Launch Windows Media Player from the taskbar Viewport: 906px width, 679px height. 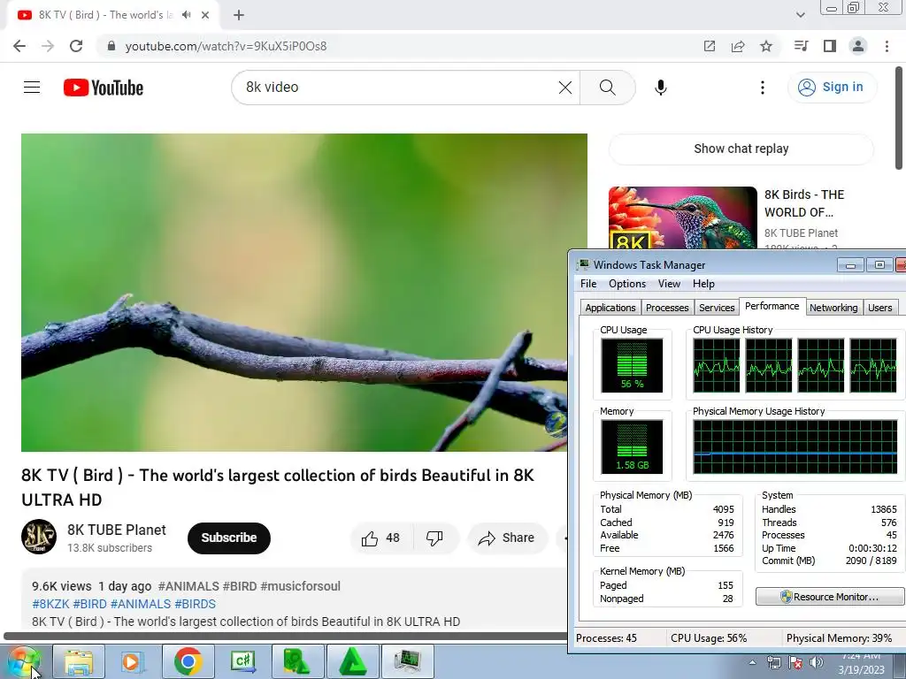pos(132,661)
